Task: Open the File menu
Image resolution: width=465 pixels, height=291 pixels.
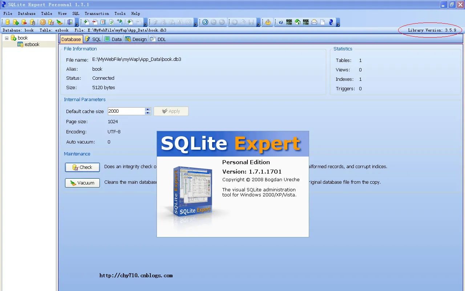Action: pyautogui.click(x=8, y=13)
